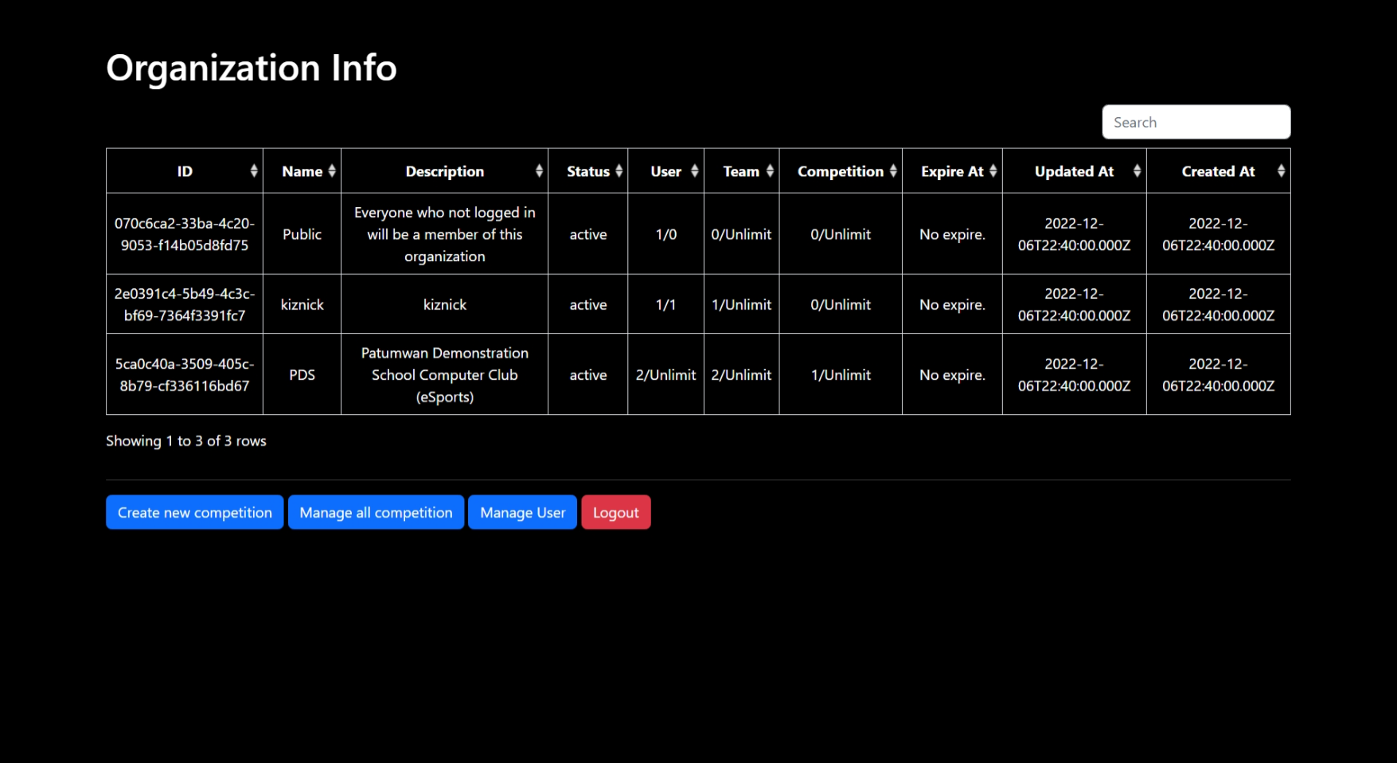
Task: Click the kiznick organization ID cell
Action: pyautogui.click(x=185, y=304)
